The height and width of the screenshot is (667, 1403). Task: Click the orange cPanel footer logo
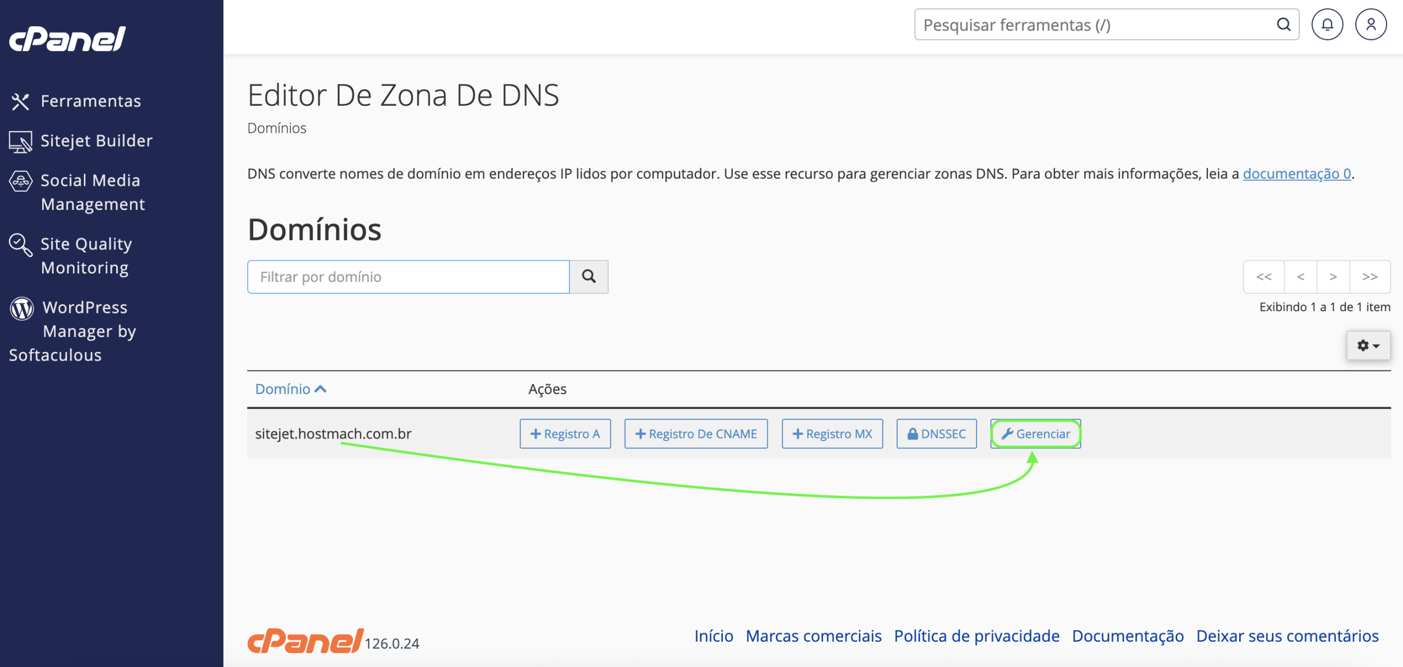click(x=305, y=641)
